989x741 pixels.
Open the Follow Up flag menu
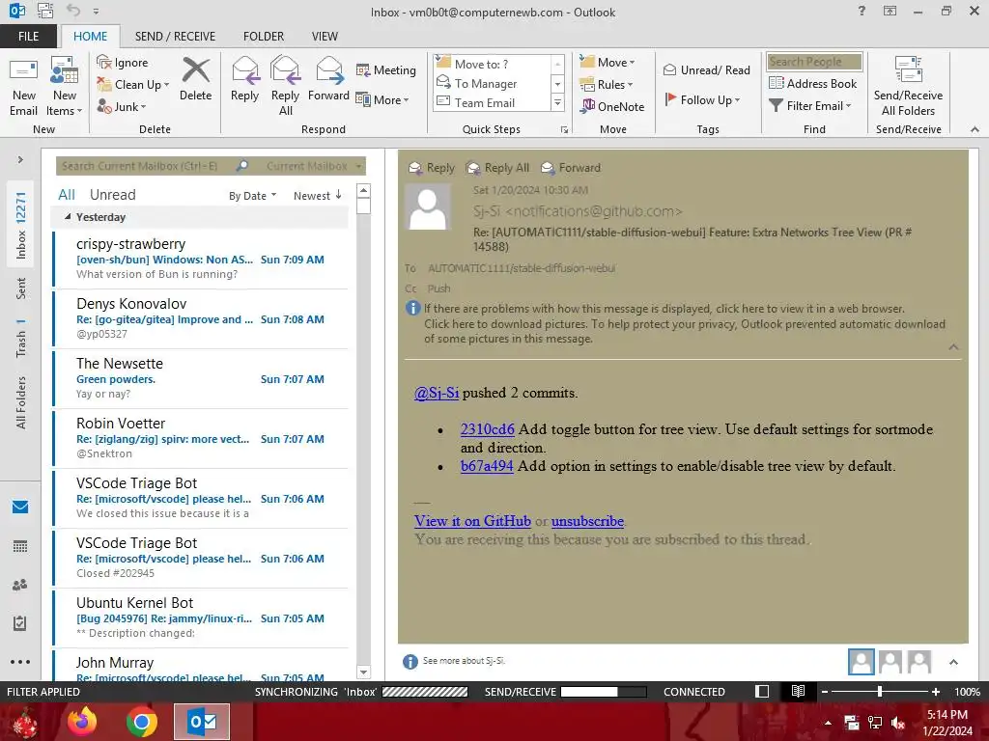point(702,99)
